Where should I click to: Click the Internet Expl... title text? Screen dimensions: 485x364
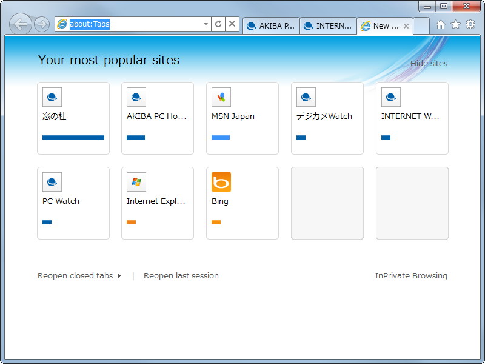(x=156, y=201)
